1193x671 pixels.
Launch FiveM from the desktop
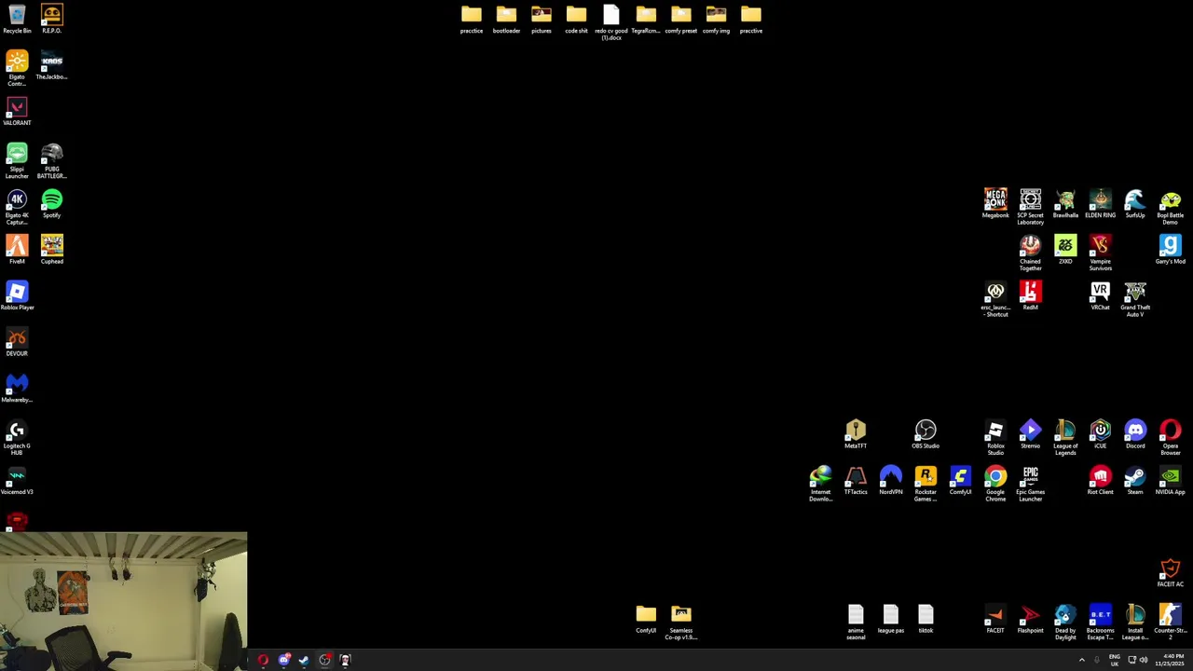click(17, 250)
